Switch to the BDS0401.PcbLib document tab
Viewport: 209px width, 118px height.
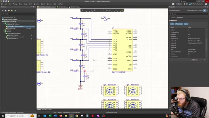pyautogui.click(x=74, y=7)
